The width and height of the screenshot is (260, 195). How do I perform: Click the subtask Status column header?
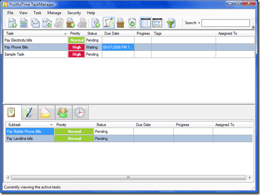click(x=113, y=125)
